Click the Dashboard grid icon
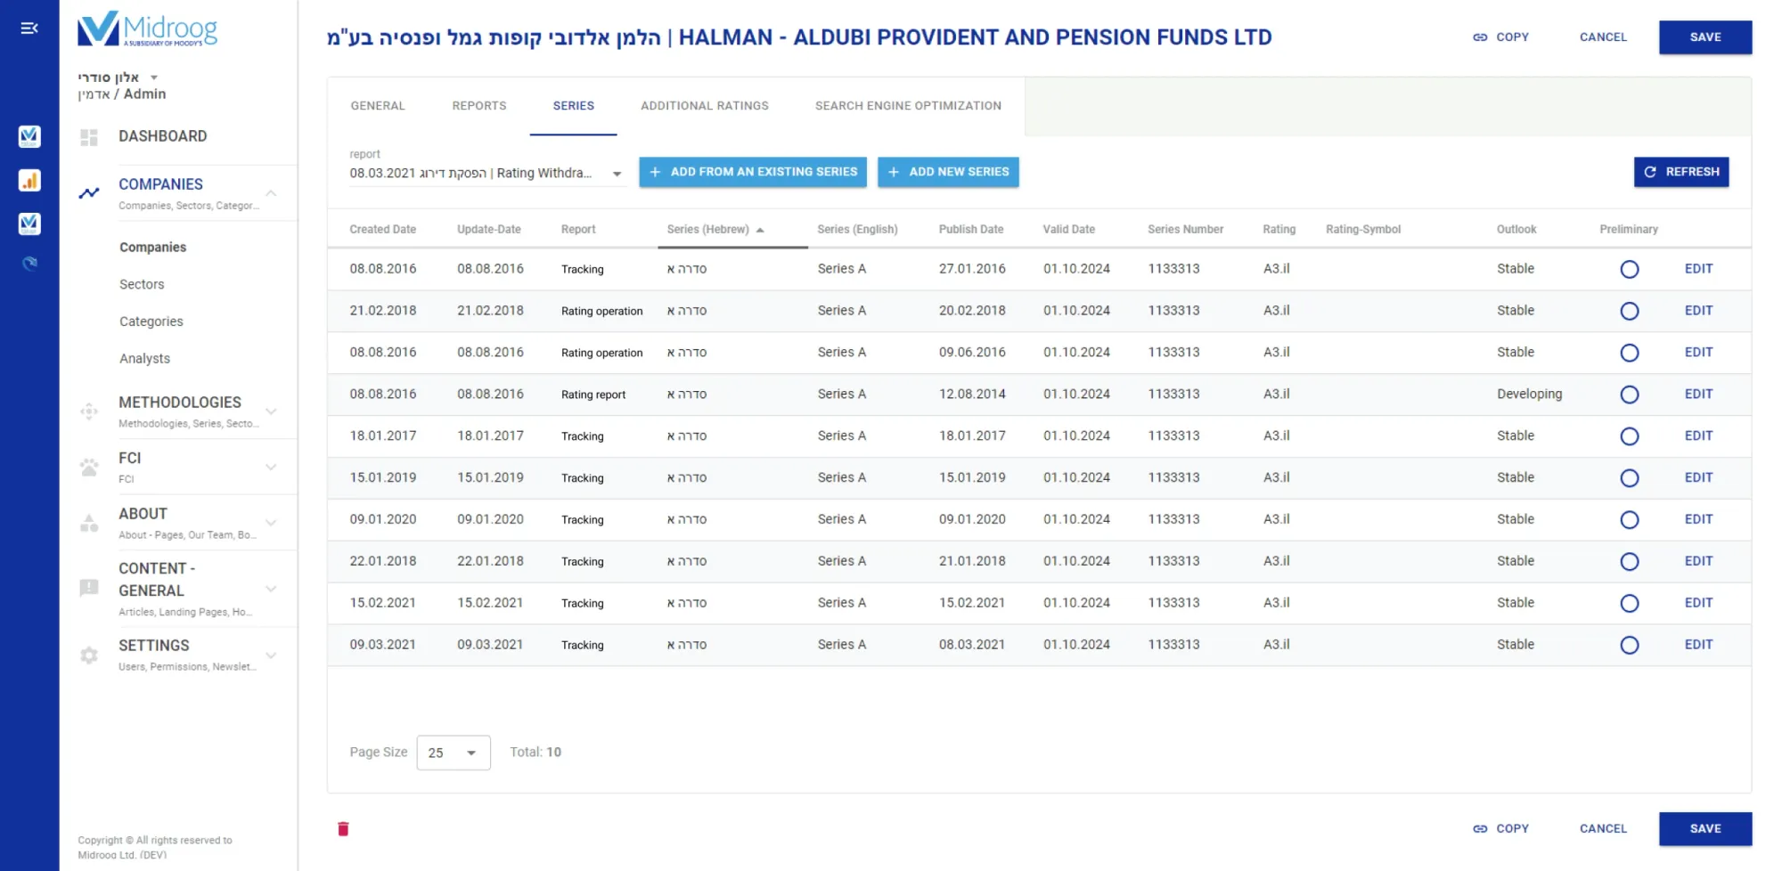 coord(89,137)
